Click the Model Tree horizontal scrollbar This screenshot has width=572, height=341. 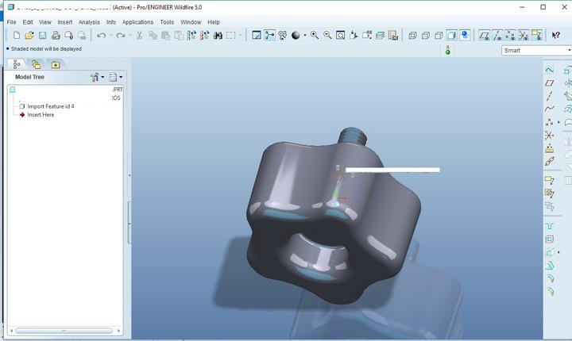pos(64,331)
